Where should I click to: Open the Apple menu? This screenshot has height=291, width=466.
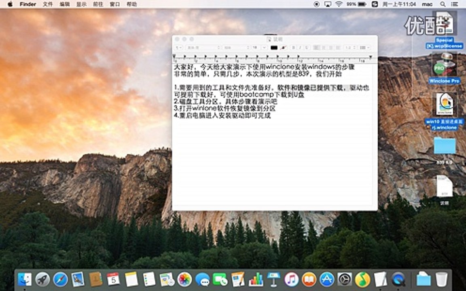pos(10,4)
